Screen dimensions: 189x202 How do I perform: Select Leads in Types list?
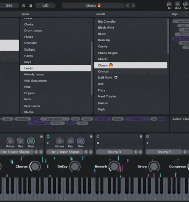pos(55,68)
